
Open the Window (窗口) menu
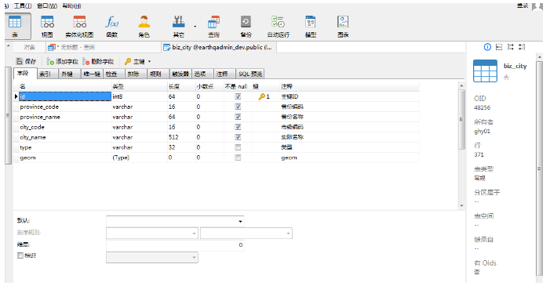(46, 5)
